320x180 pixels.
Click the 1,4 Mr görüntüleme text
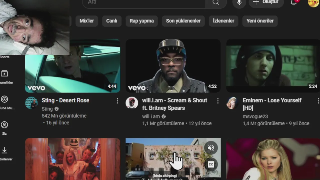click(x=263, y=123)
